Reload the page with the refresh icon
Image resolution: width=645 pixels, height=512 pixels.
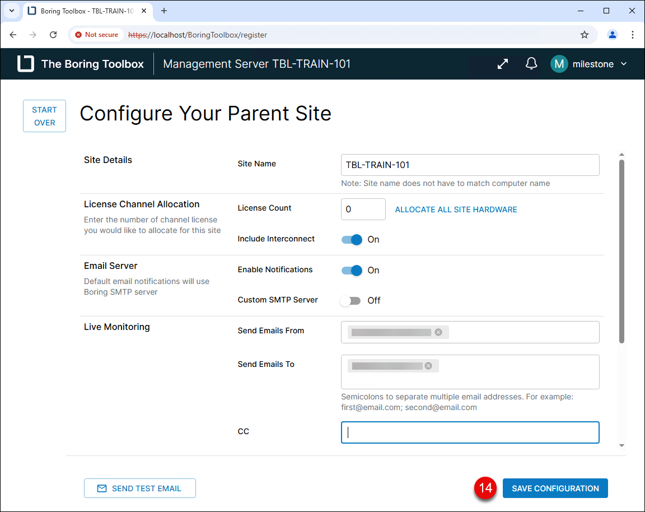(x=53, y=35)
